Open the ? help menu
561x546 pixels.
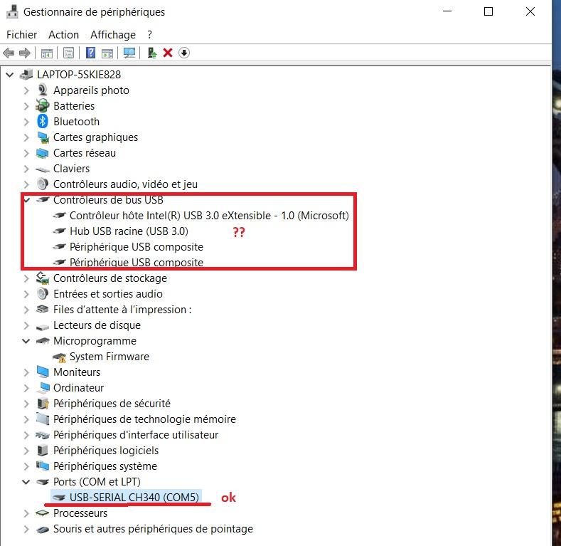(149, 35)
